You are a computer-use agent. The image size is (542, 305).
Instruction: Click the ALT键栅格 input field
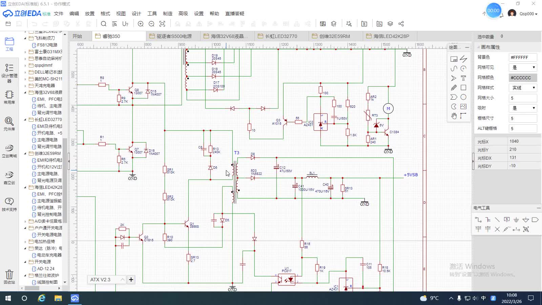pyautogui.click(x=523, y=128)
